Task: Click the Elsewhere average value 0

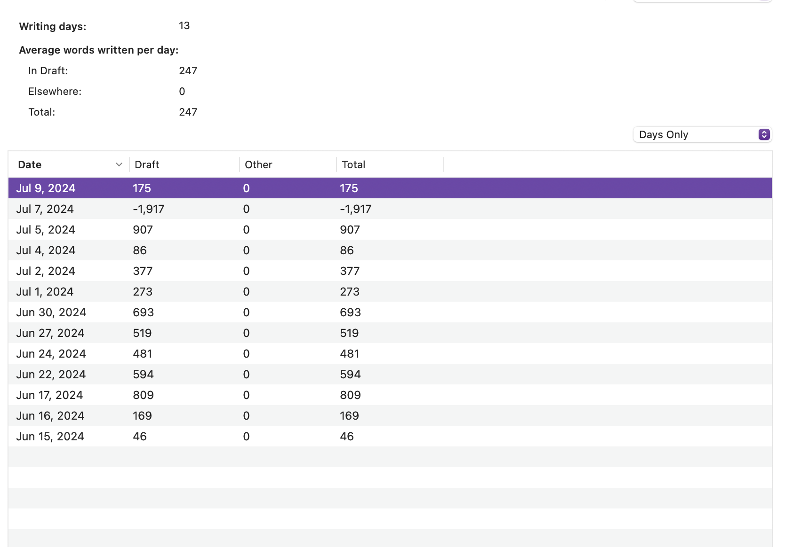Action: [x=182, y=92]
